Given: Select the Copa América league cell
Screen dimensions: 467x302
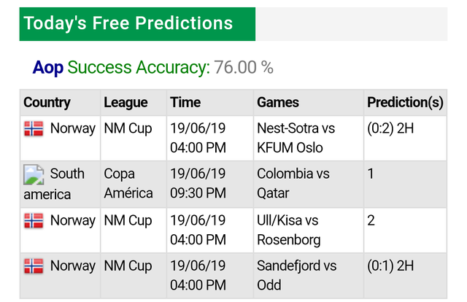Looking at the screenshot, I should tap(128, 184).
